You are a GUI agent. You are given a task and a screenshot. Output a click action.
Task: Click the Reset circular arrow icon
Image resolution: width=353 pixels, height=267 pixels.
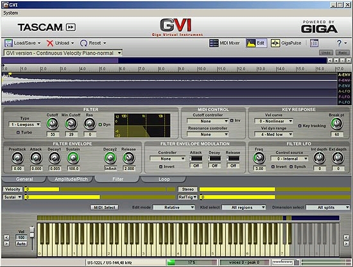tap(83, 43)
